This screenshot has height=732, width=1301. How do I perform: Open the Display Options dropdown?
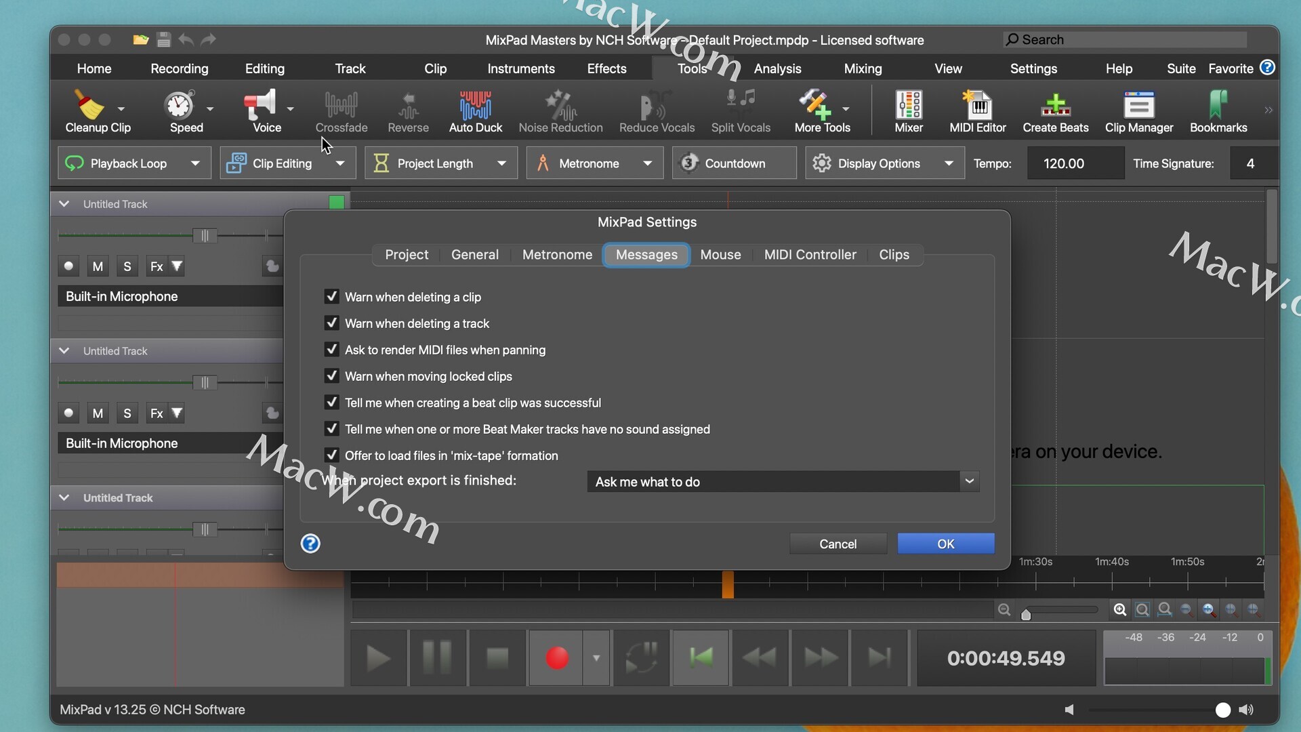[x=949, y=163]
